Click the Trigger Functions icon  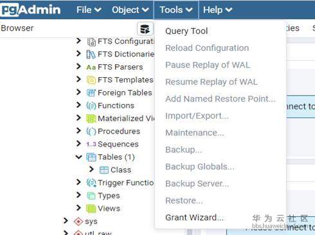tap(91, 183)
